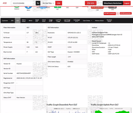133x113 pixels.
Task: Run ACS ONT Connectivity check
Action: [110, 13]
